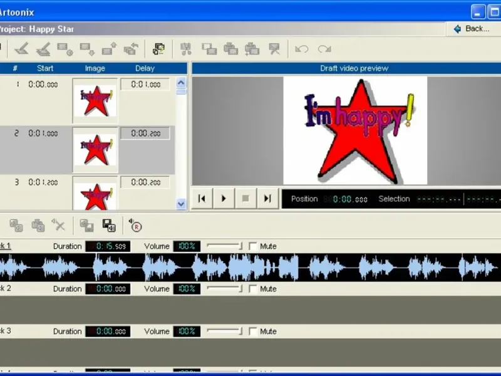Click the record audio icon in sound toolbar
This screenshot has height=376, width=501.
[135, 226]
